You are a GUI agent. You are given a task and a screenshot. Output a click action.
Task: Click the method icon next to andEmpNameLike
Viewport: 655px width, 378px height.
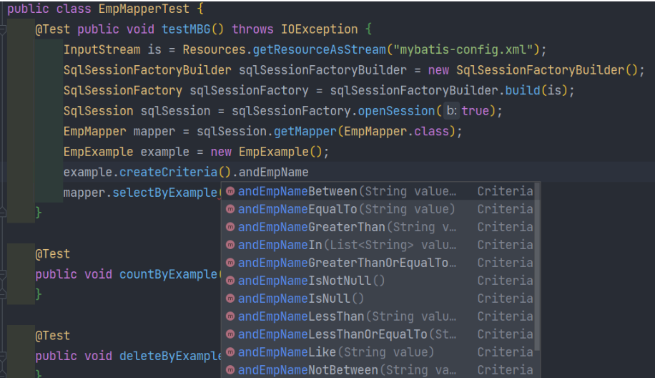230,352
